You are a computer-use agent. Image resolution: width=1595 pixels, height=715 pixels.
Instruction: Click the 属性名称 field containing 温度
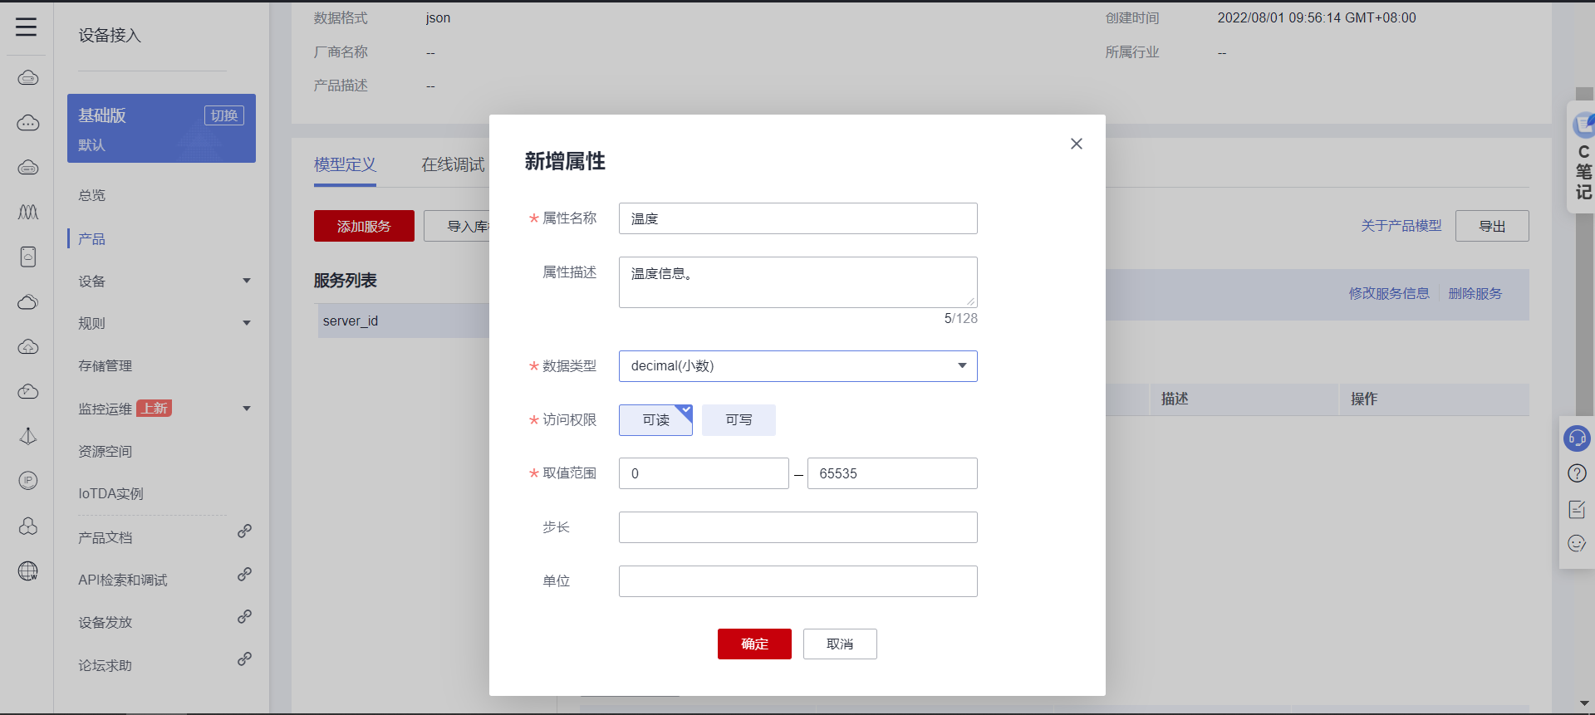click(x=797, y=218)
